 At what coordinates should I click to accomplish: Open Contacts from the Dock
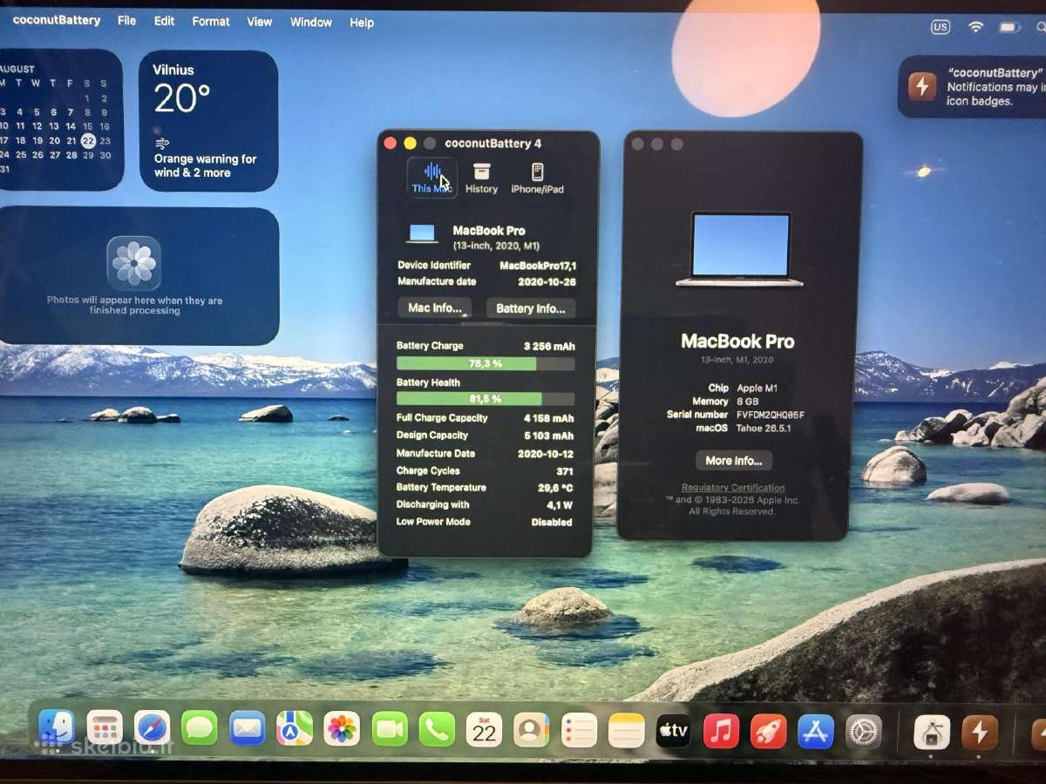[x=531, y=730]
